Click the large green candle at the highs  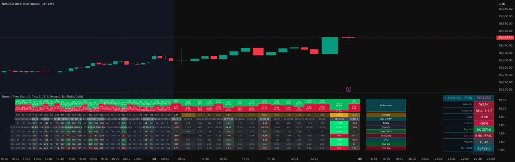pos(330,45)
